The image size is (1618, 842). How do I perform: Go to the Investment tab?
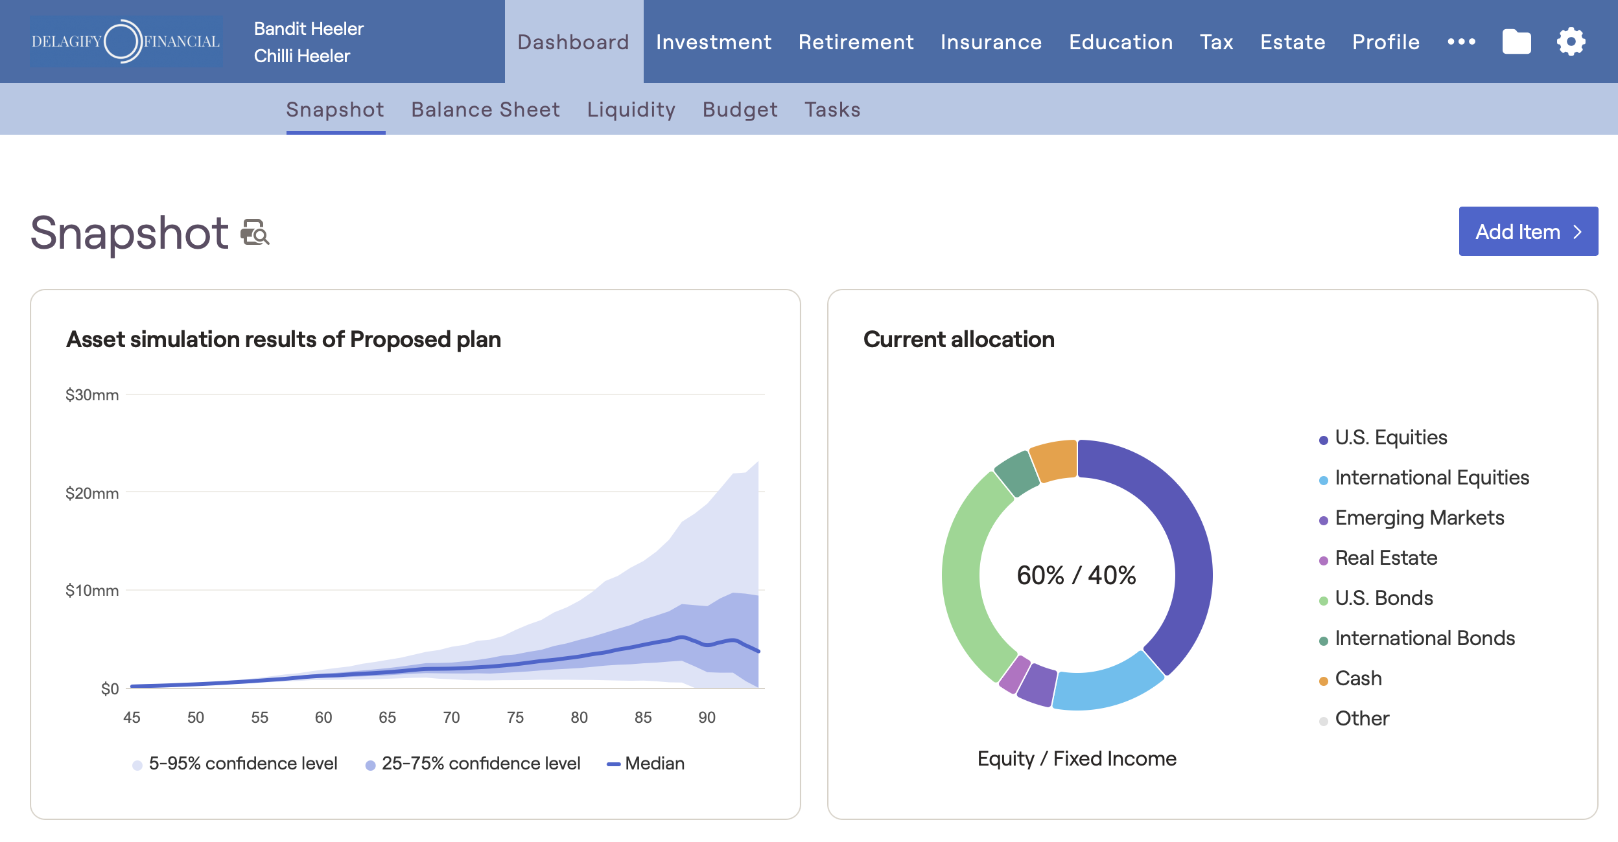714,42
